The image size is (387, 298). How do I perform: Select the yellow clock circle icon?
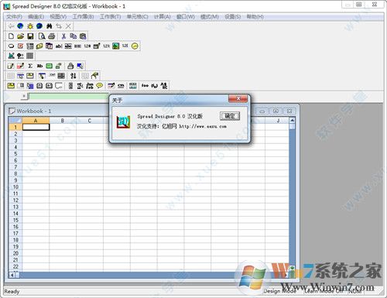(x=135, y=46)
